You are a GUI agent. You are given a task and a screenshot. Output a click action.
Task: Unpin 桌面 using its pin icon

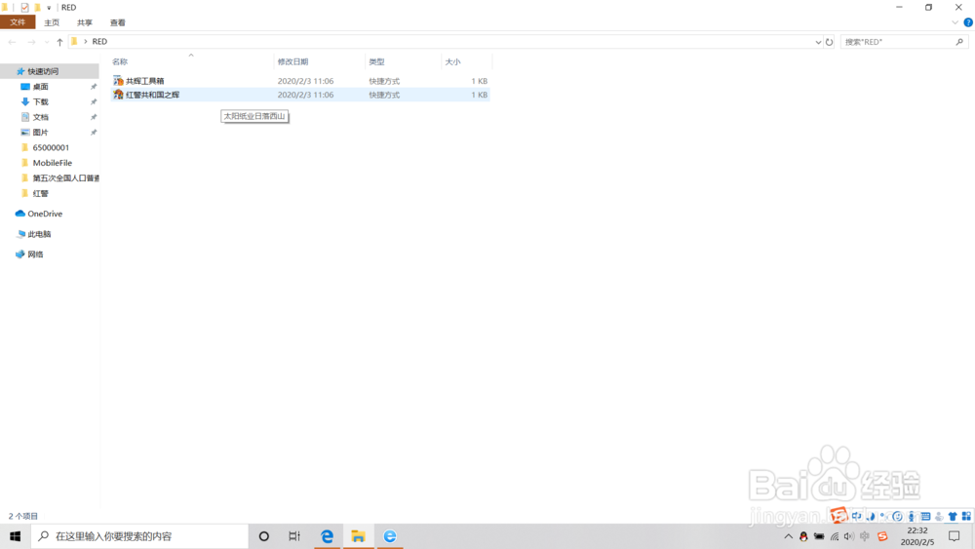(94, 87)
